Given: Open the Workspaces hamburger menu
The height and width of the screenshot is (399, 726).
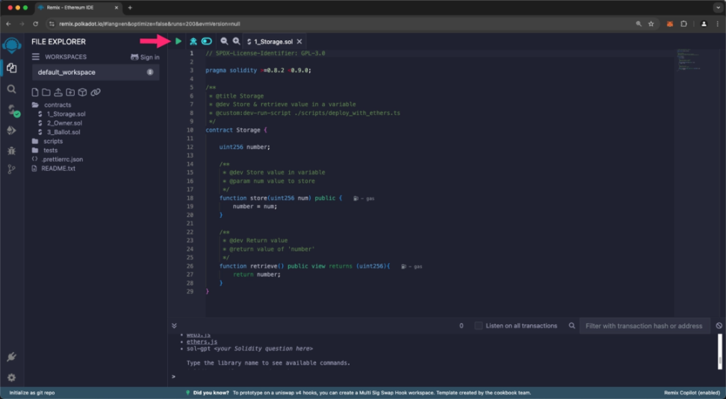Looking at the screenshot, I should (35, 57).
